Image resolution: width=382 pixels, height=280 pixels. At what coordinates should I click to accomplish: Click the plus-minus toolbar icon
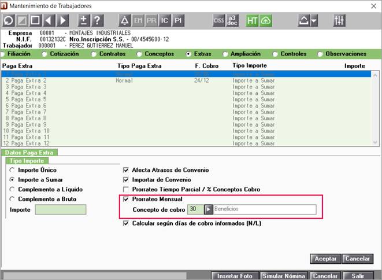point(84,20)
